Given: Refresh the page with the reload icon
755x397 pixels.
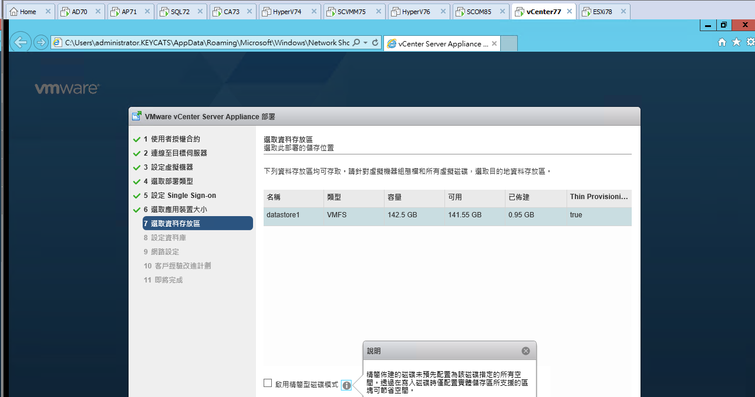Looking at the screenshot, I should pyautogui.click(x=375, y=43).
